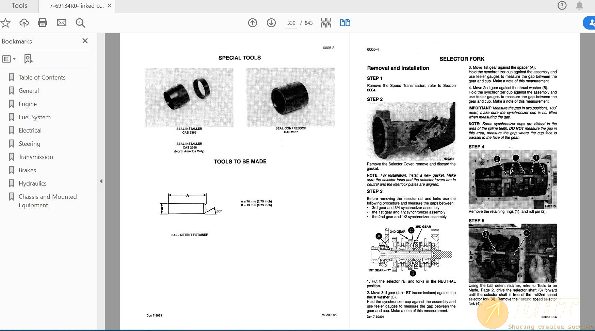Print the document using printer icon
Image resolution: width=595 pixels, height=331 pixels.
coord(43,23)
